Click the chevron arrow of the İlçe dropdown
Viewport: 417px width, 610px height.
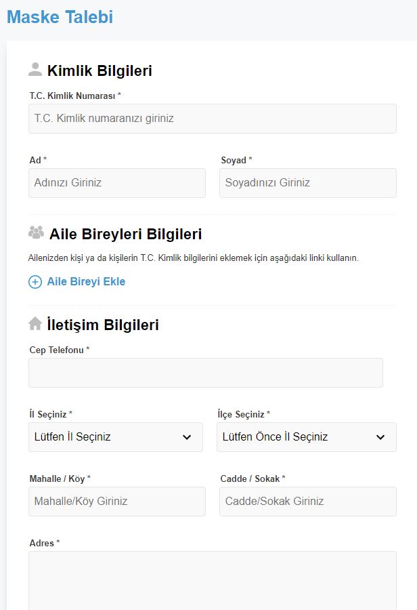click(380, 437)
